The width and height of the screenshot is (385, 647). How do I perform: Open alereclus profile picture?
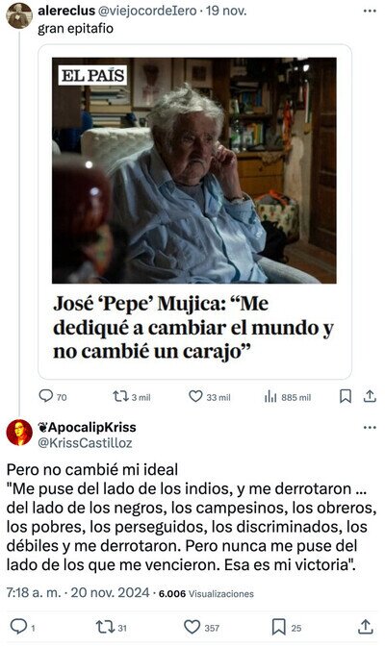[19, 15]
